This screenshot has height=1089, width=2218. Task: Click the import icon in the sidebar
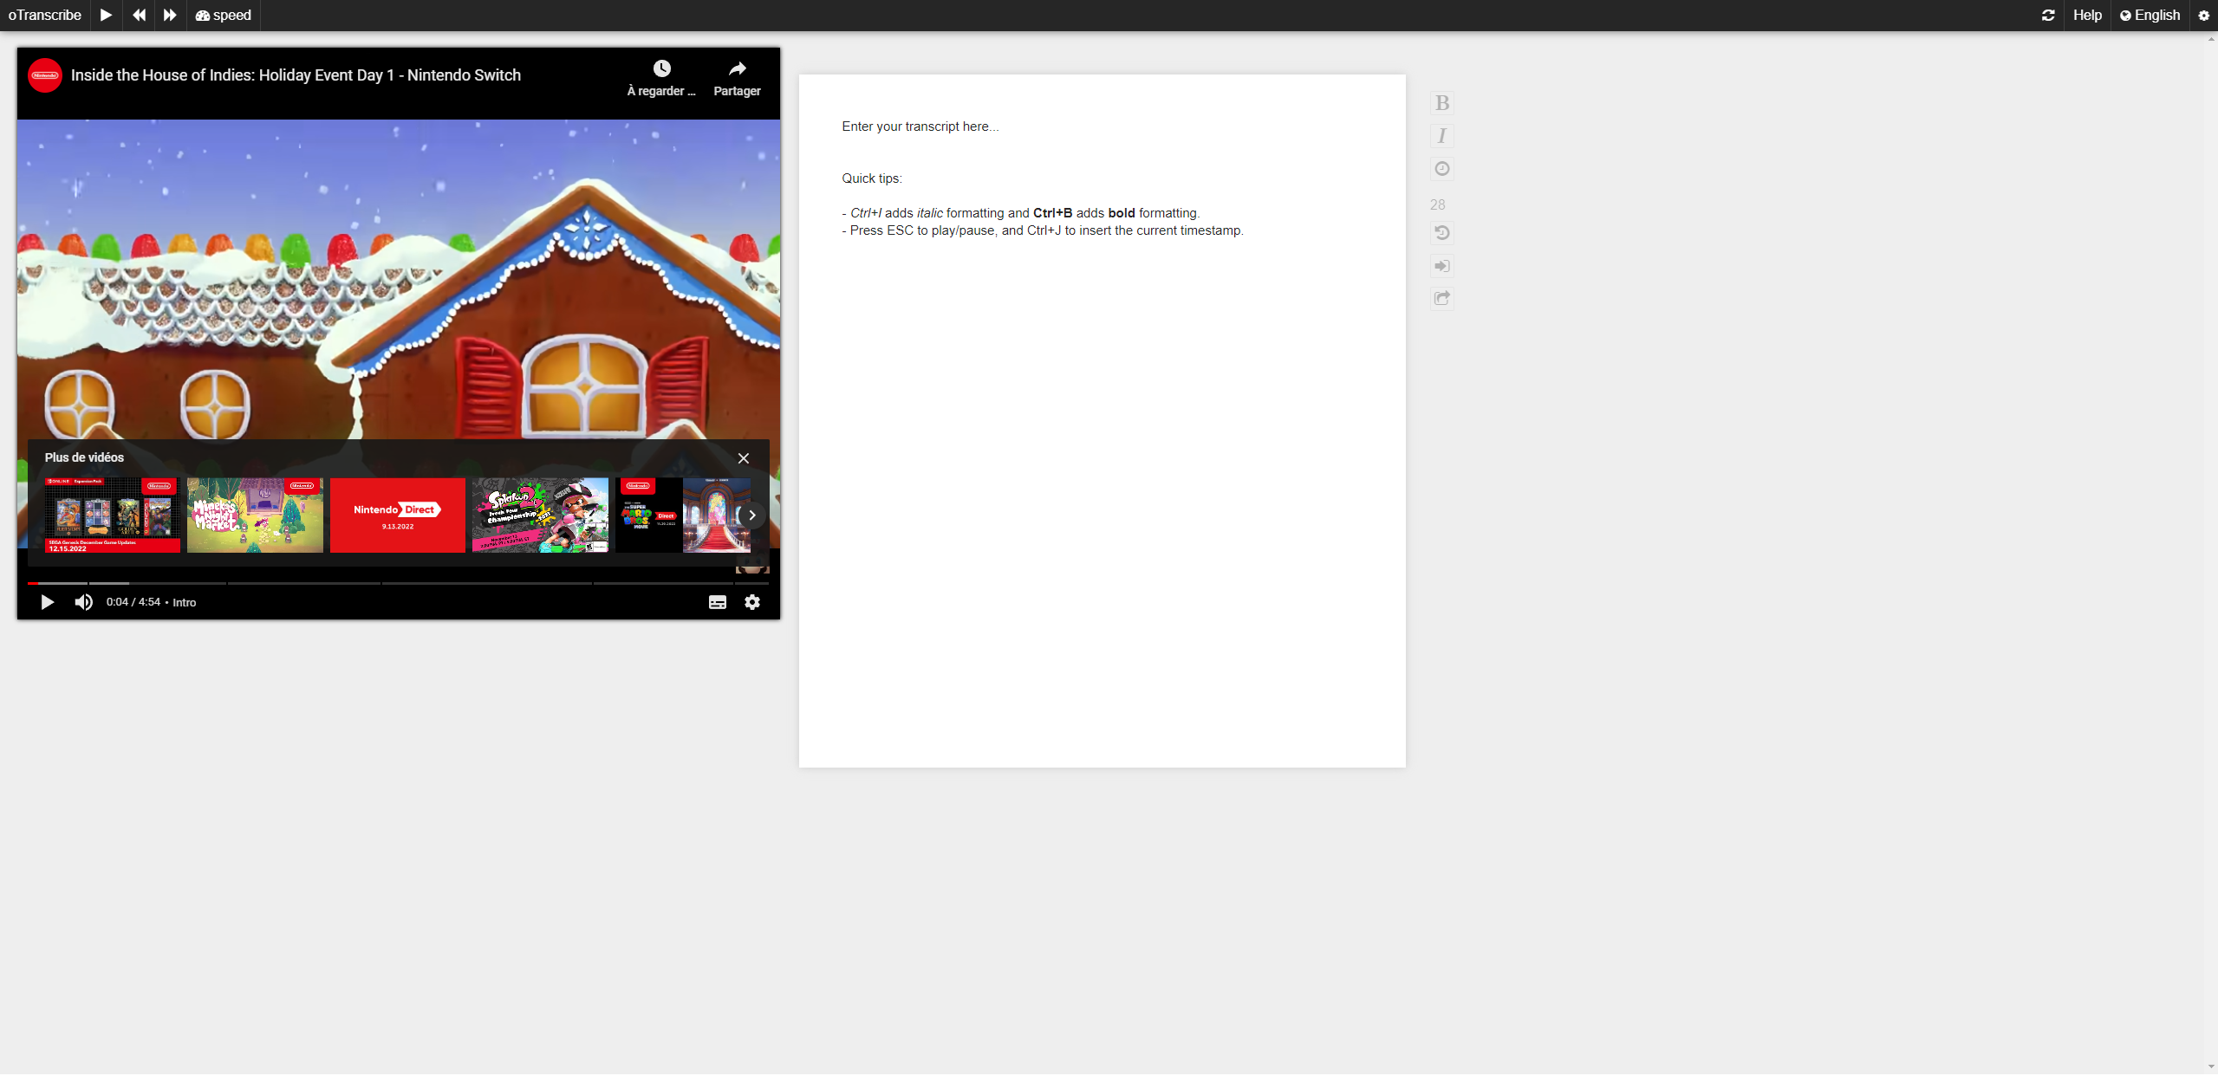[x=1442, y=266]
